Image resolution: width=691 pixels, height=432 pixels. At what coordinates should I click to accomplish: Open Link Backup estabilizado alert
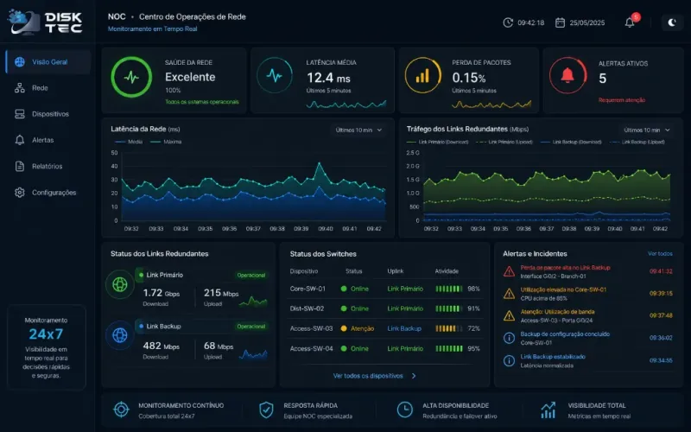tap(553, 357)
